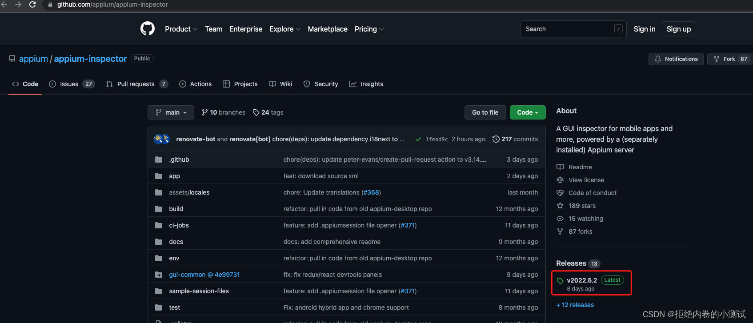Click the commits history clock icon
Viewport: 753px width, 323px height.
pyautogui.click(x=496, y=139)
